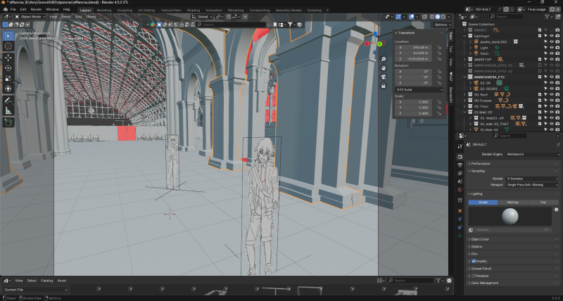Open the Render menu

36,9
